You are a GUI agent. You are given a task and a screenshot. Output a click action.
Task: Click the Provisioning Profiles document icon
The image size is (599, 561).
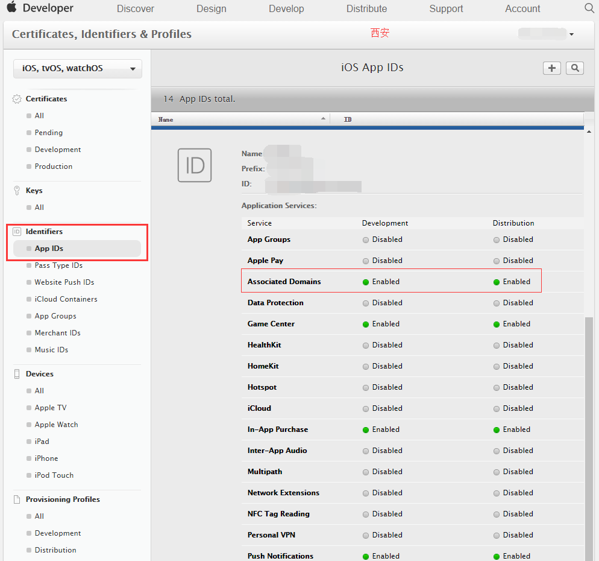tap(17, 499)
